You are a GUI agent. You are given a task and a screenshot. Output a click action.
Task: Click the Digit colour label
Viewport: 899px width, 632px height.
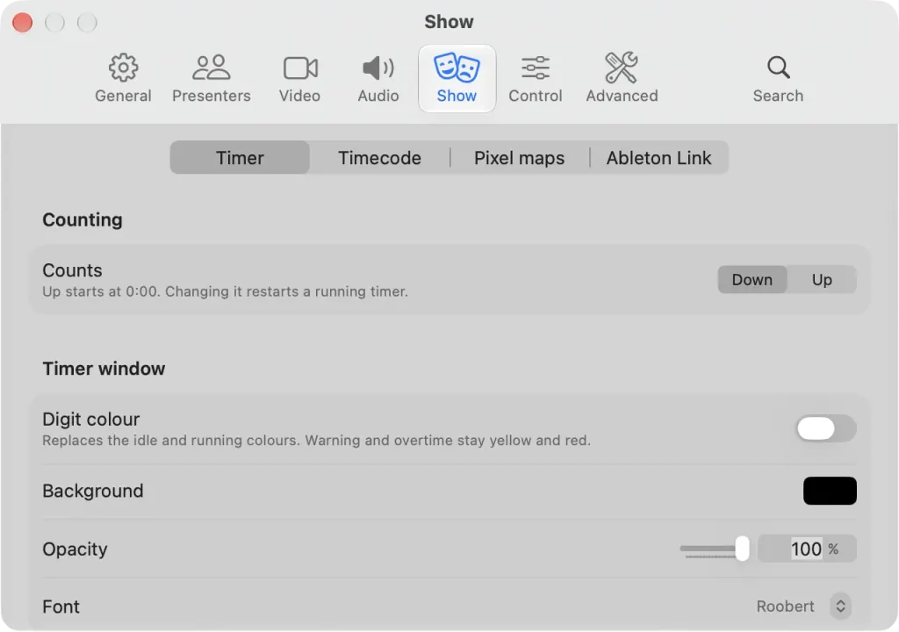pos(91,420)
